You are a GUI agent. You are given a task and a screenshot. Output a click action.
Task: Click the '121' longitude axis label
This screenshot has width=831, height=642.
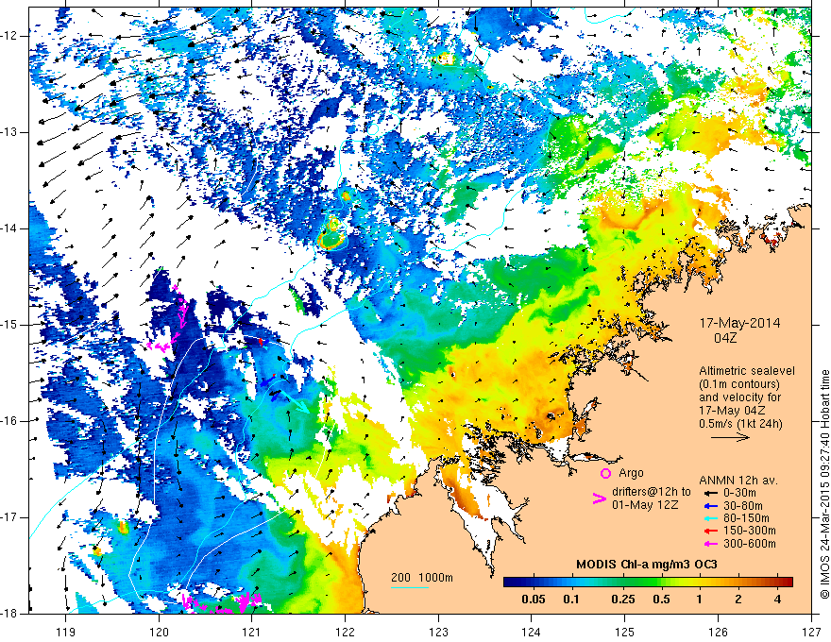click(252, 632)
